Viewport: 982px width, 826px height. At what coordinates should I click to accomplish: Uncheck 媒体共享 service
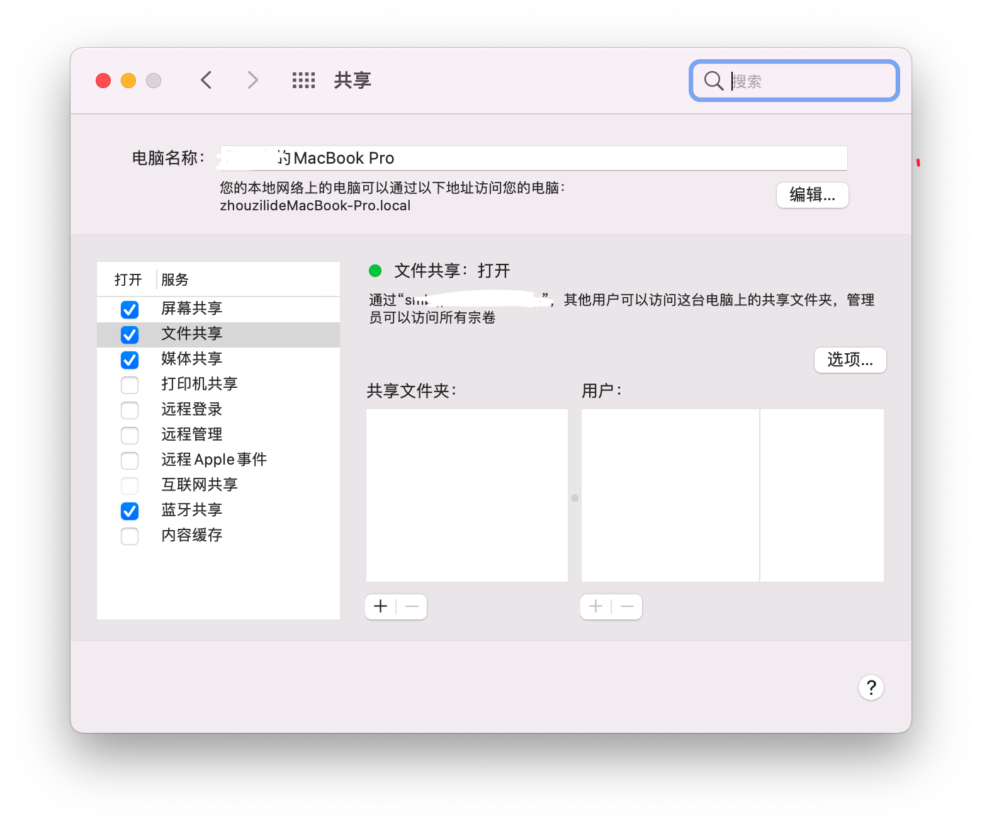click(130, 359)
